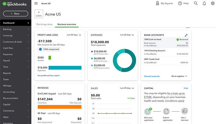Expand the Go to registers dropdown
The width and height of the screenshot is (216, 124).
(x=179, y=76)
